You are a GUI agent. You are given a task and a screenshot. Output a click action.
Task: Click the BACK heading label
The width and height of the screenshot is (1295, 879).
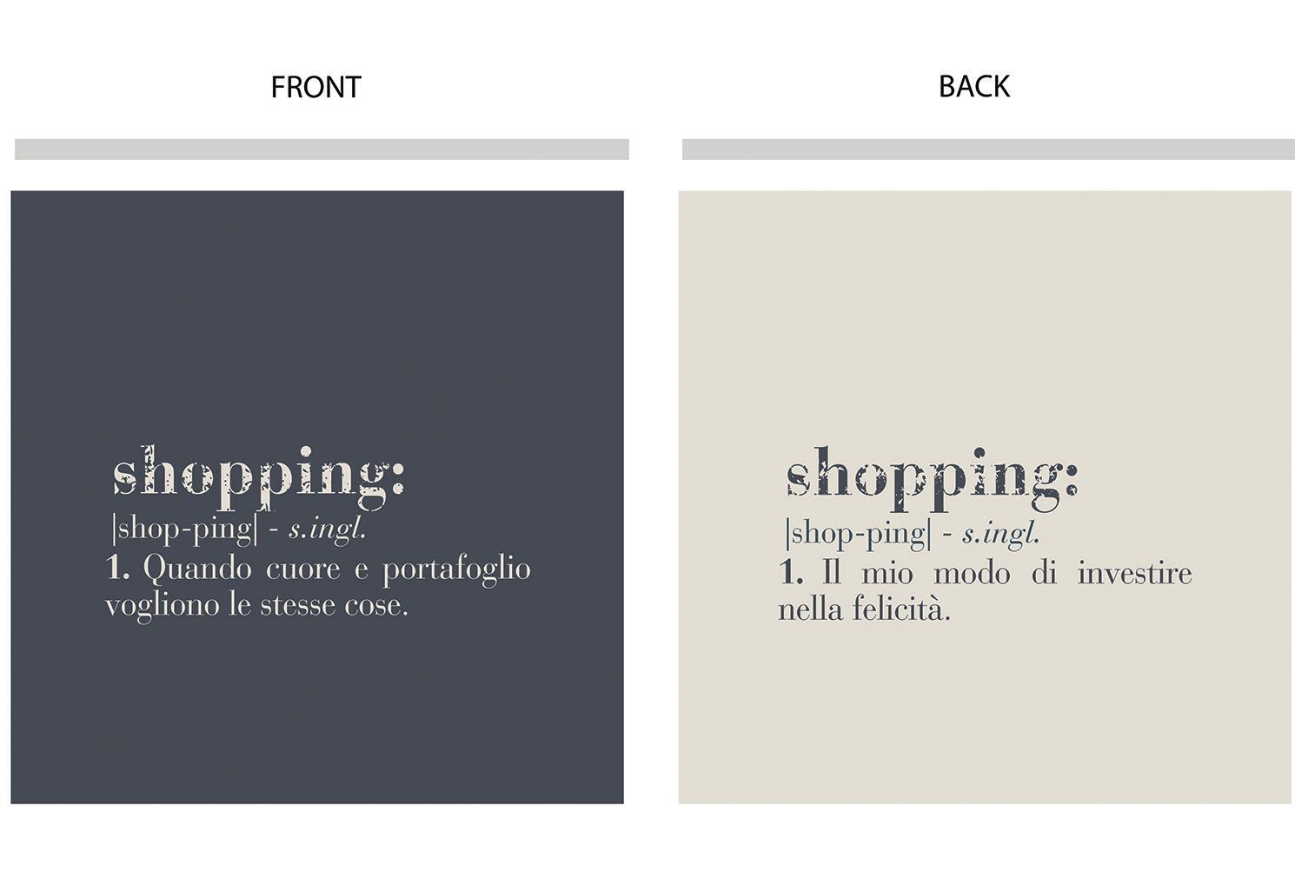click(x=973, y=86)
